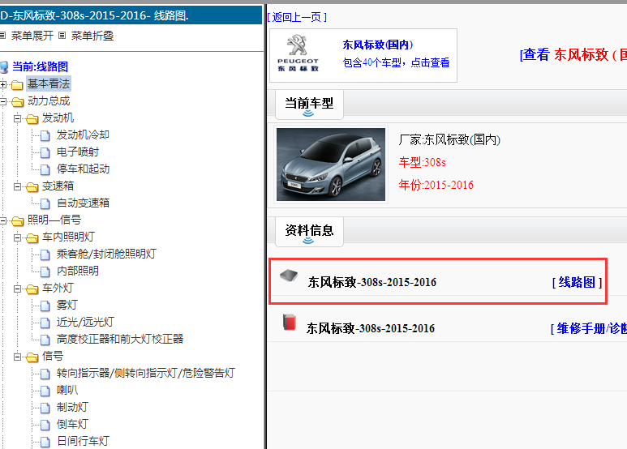Viewport: 627px width, 449px height.
Task: Click the 当前:线路图 root label
Action: coord(40,66)
